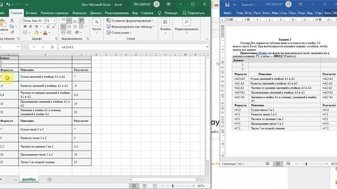337x189 pixels.
Task: Toggle align text left in Excel
Action: (63, 27)
